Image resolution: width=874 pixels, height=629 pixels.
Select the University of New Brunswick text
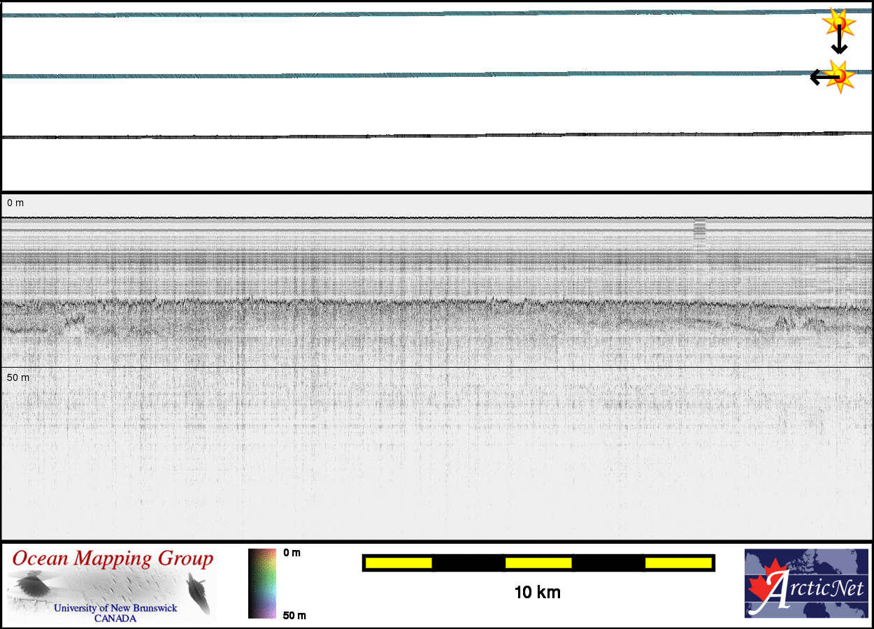[115, 608]
